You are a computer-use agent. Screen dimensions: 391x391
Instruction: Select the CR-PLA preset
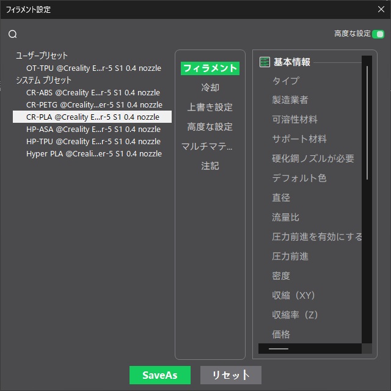pyautogui.click(x=92, y=117)
